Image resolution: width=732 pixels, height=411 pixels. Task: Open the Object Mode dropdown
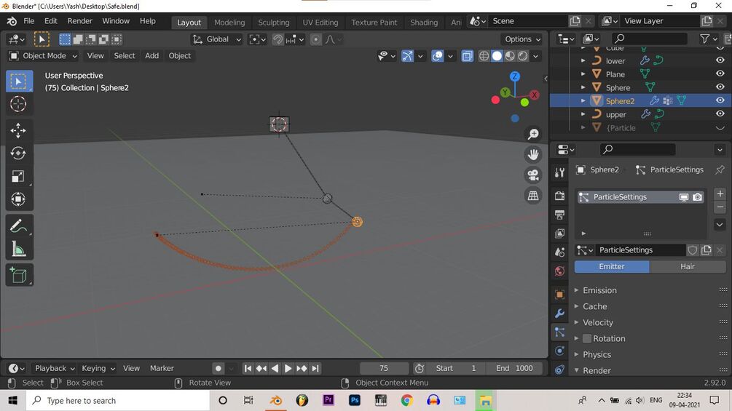(44, 56)
